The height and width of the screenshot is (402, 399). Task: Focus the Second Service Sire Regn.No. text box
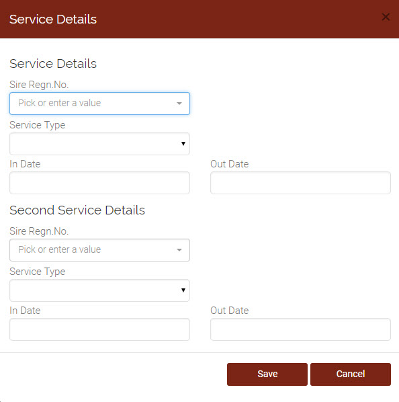tap(92, 250)
